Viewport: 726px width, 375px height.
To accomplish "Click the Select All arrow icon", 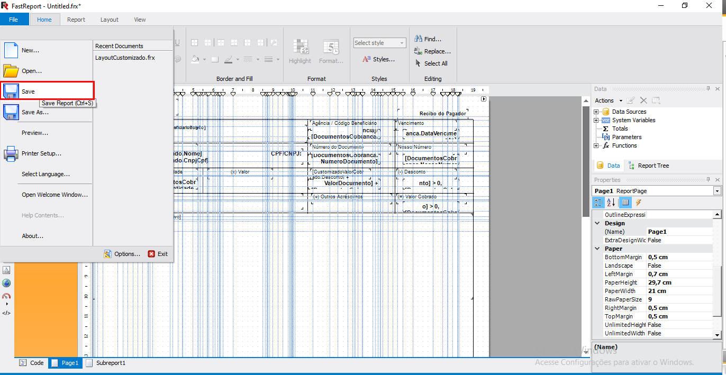I will click(418, 63).
